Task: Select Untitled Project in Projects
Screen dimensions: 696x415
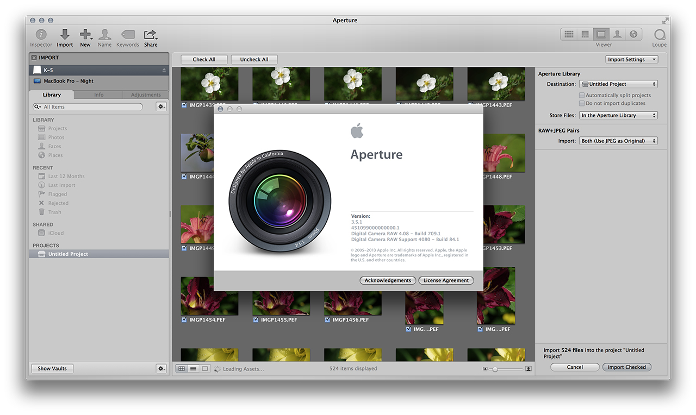Action: [100, 254]
